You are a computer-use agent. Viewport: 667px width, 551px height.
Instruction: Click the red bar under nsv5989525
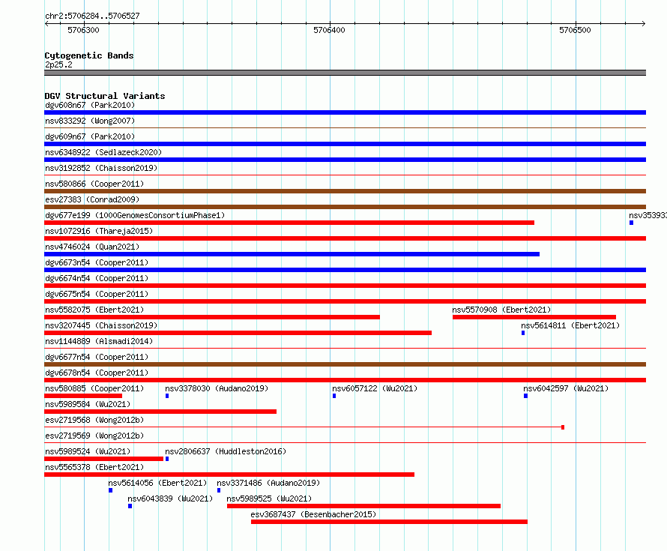coord(363,506)
